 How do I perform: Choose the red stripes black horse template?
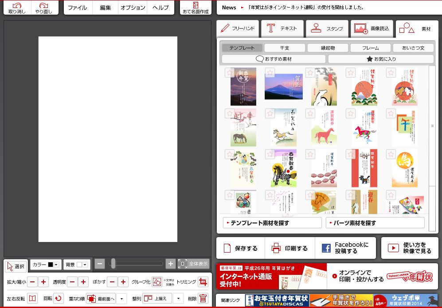click(364, 168)
